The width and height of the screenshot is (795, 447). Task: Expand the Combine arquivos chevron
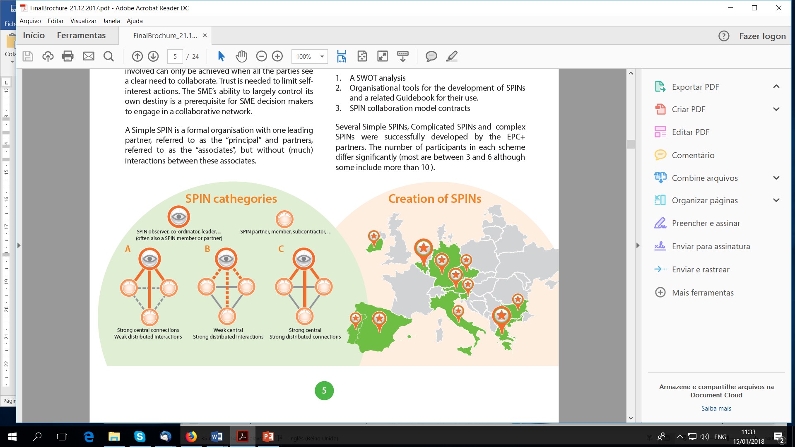(776, 178)
